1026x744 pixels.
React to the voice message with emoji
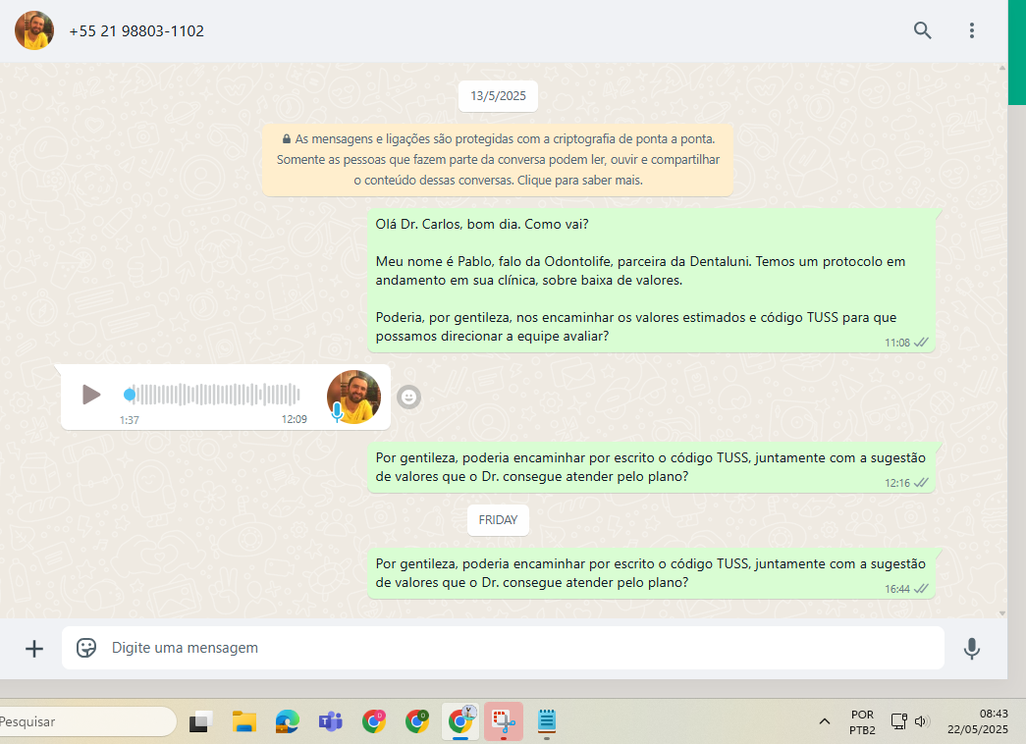(409, 397)
